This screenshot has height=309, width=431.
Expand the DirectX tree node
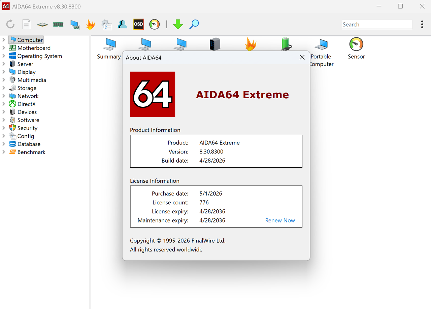4,104
